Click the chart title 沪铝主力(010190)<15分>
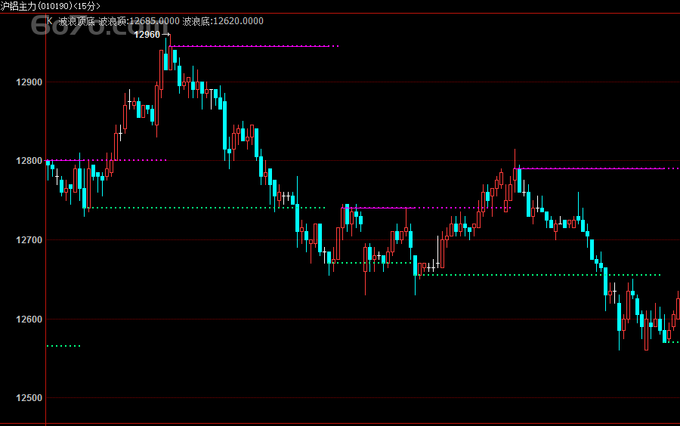This screenshot has height=426, width=680. (51, 6)
